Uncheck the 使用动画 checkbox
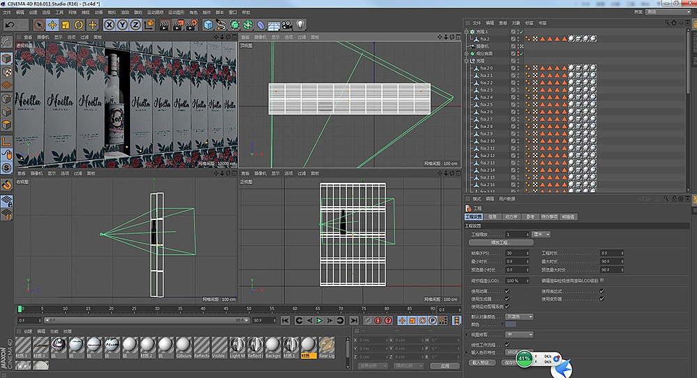 507,291
